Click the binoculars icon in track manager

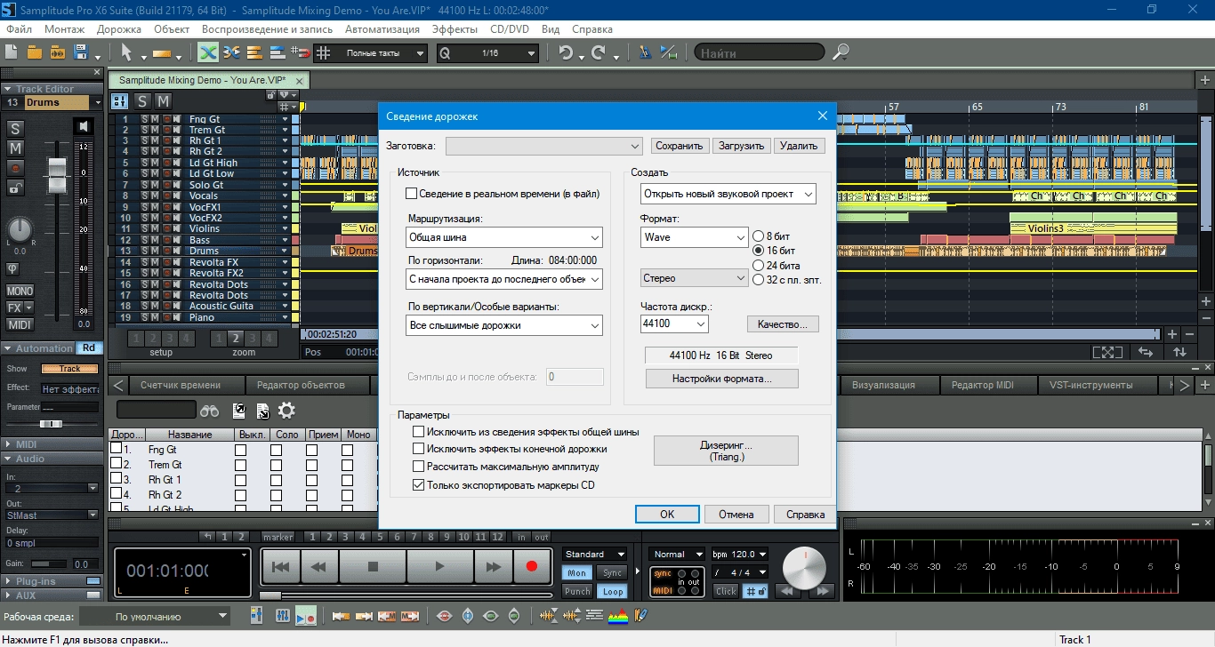tap(209, 411)
